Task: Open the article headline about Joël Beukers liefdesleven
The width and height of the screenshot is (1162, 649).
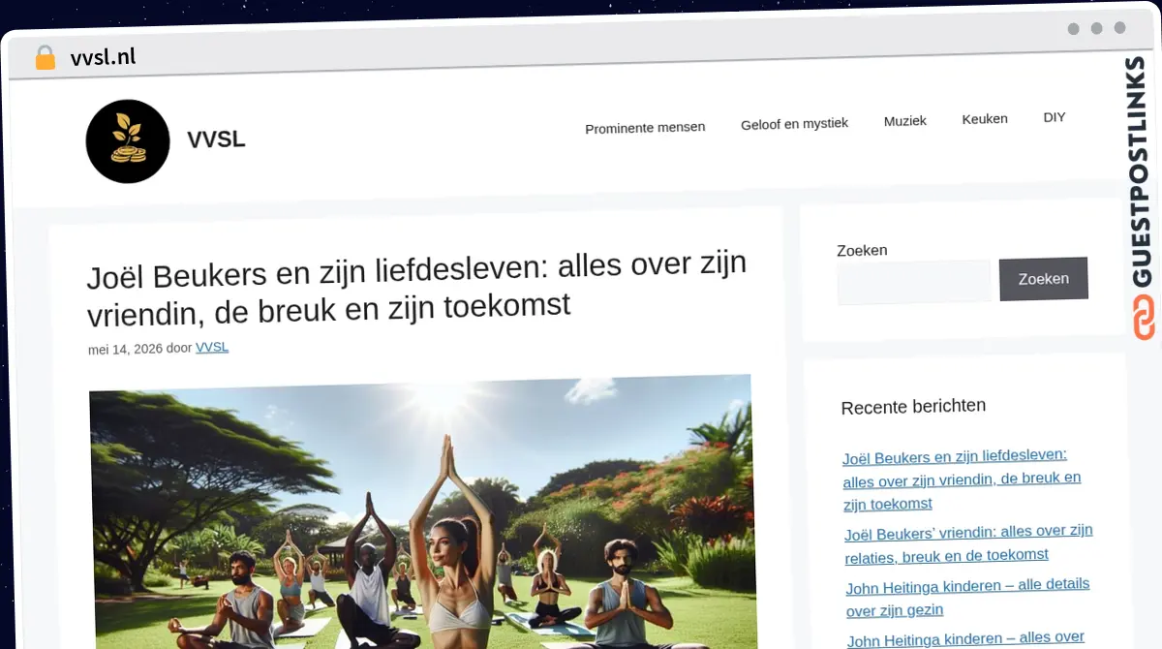Action: (417, 288)
